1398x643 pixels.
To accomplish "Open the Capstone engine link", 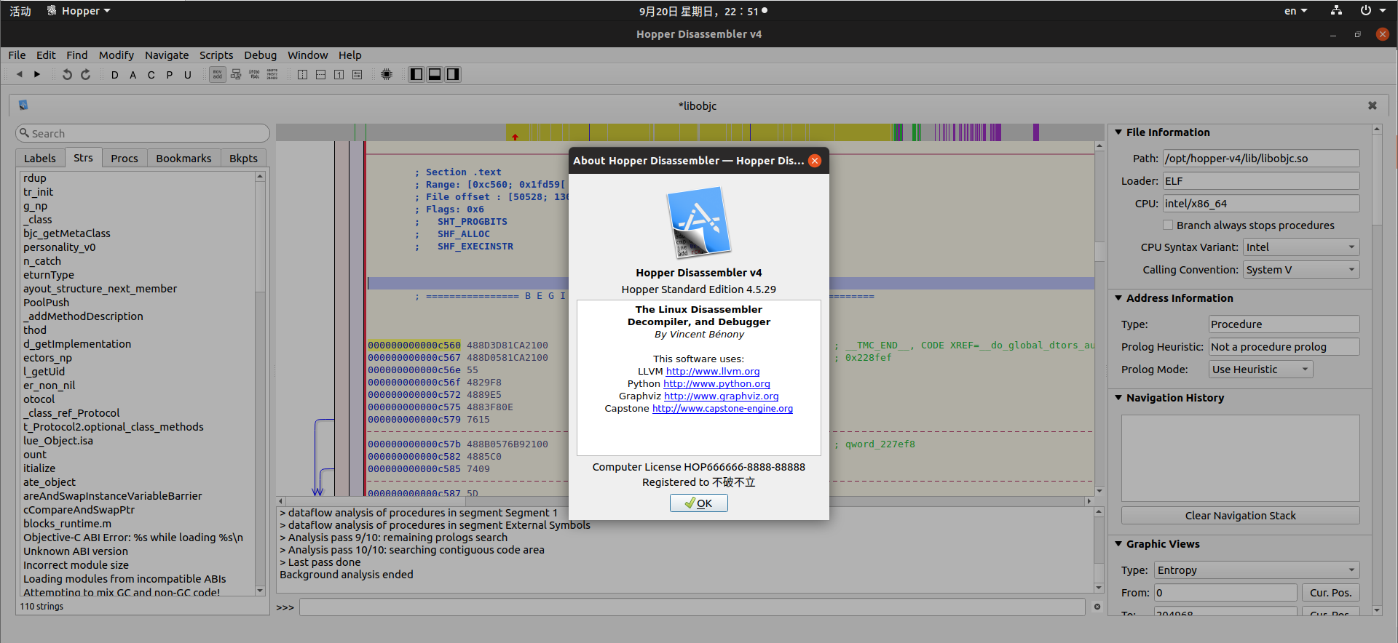I will (x=722, y=409).
